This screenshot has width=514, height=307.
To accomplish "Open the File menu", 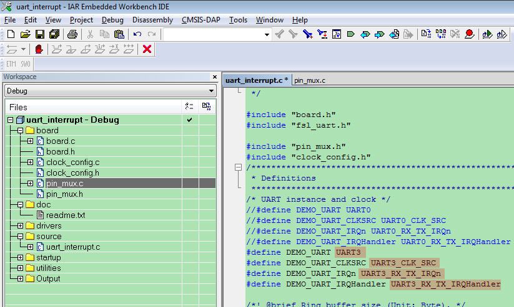I will [10, 20].
